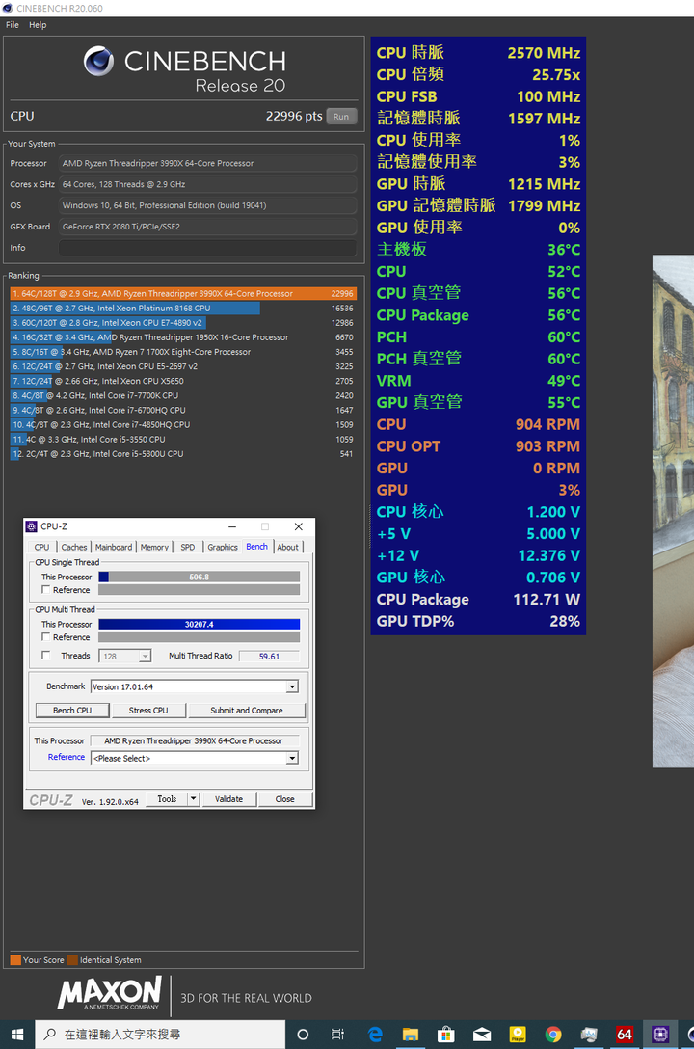This screenshot has height=1049, width=694.
Task: Click single thread This Processor score bar
Action: (x=200, y=577)
